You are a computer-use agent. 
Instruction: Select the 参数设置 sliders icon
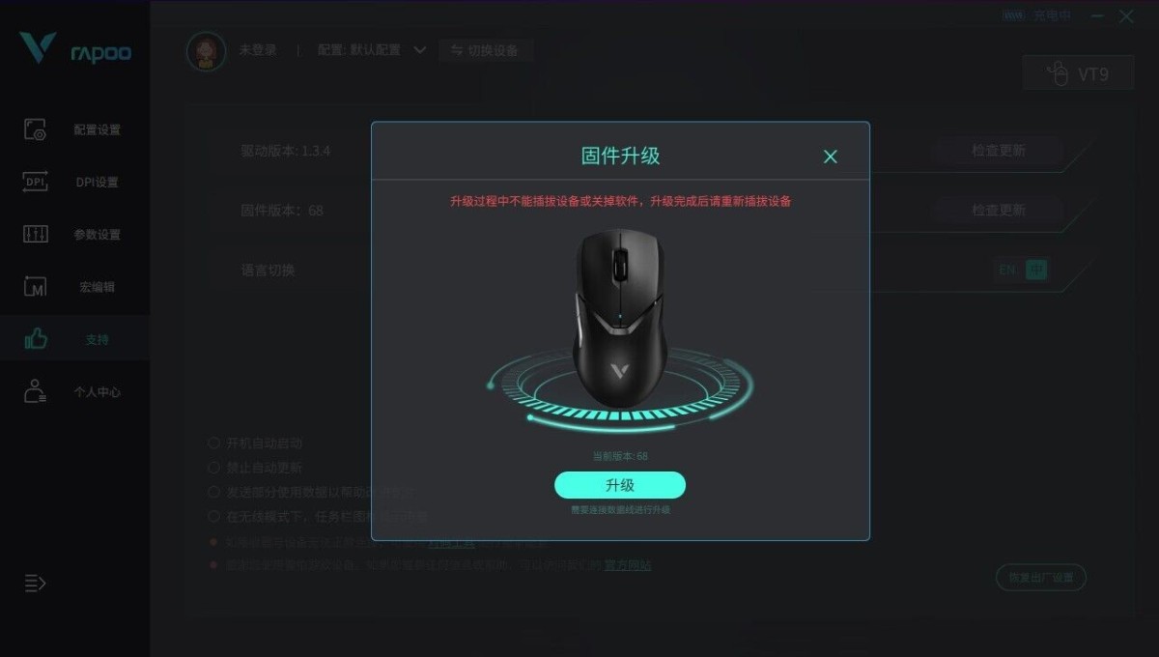pyautogui.click(x=35, y=234)
